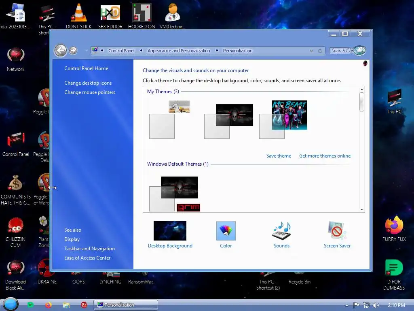Select the grim Windows default theme
Viewport: 414px width, 311px height.
pyautogui.click(x=175, y=194)
